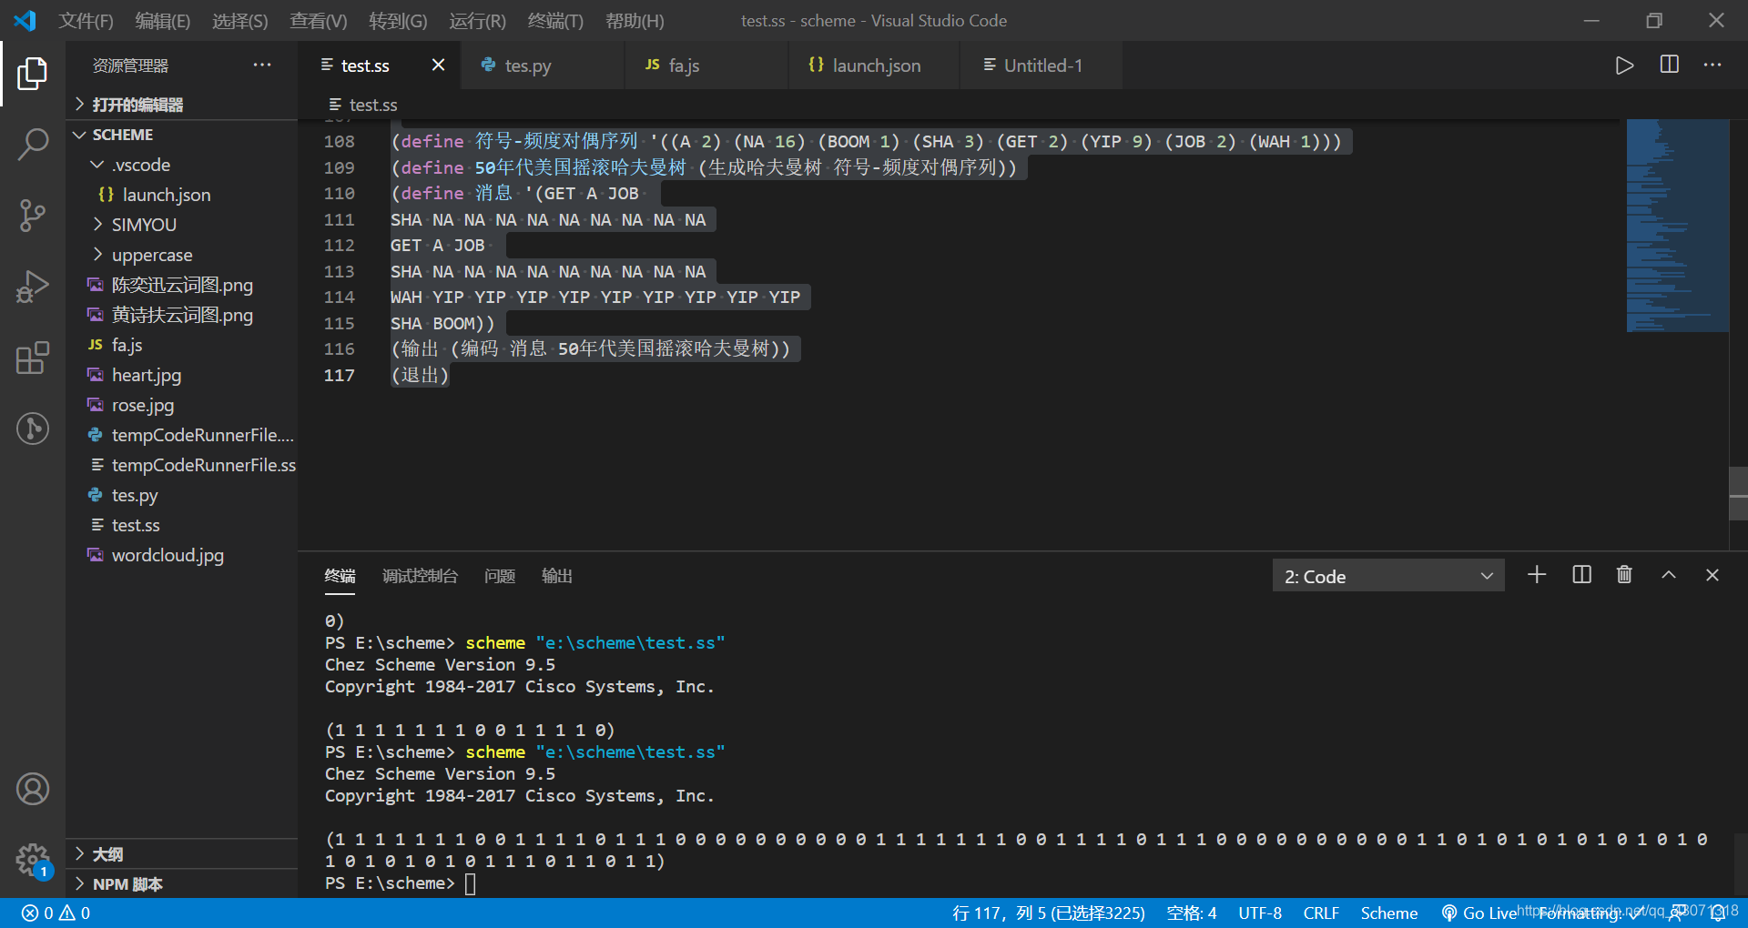Change line endings via CRLF status item
The image size is (1748, 928).
pos(1321,913)
